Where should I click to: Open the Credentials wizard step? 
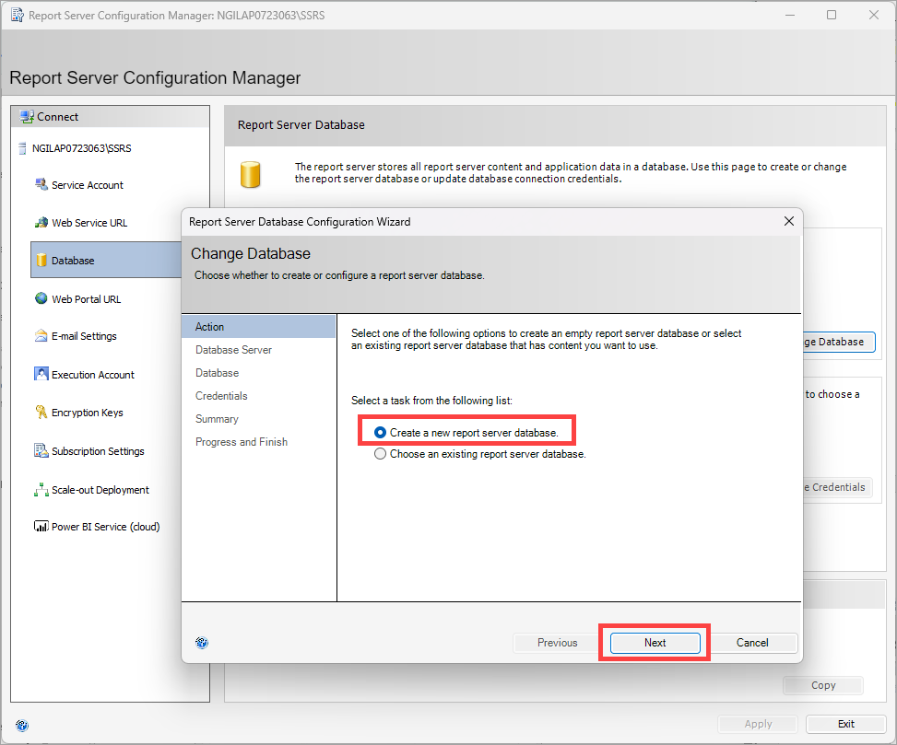click(221, 396)
